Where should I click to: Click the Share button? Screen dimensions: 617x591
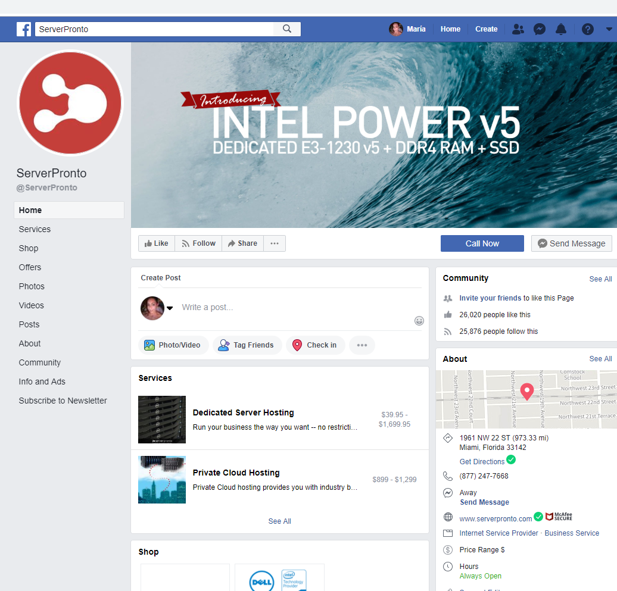tap(243, 243)
